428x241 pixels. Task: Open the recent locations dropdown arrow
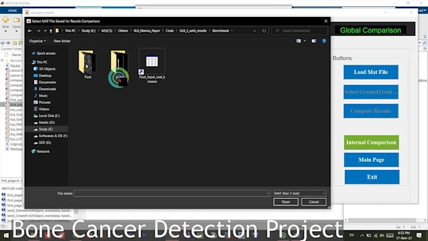(45, 31)
